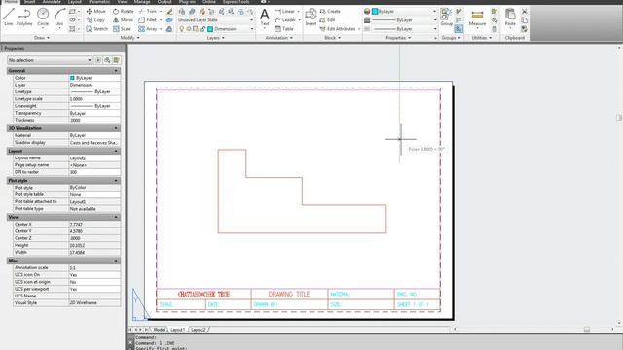
Task: Open the Home ribbon tab
Action: (11, 2)
